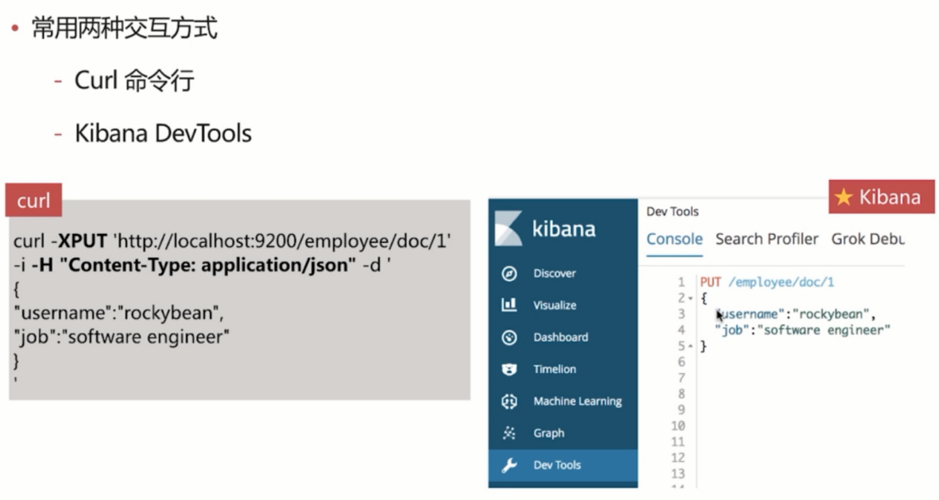
Task: Open the Search Profiler tab
Action: (x=767, y=239)
